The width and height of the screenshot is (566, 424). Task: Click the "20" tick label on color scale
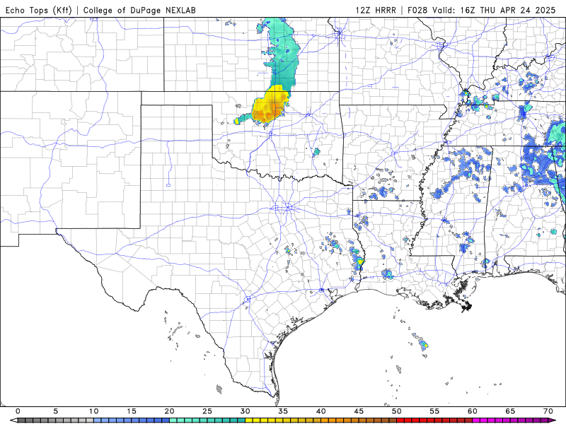169,411
